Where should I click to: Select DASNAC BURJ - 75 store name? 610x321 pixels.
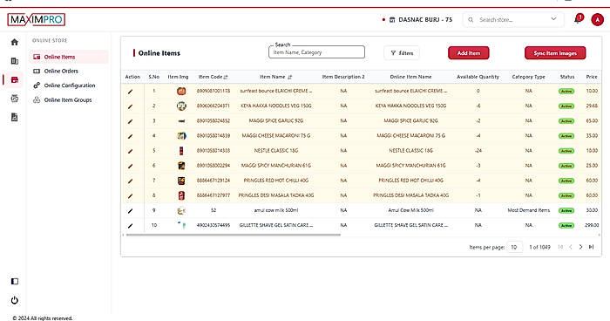click(x=425, y=19)
